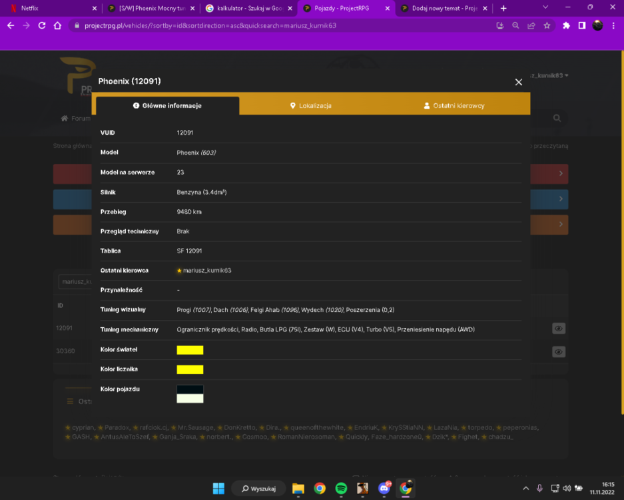Image resolution: width=624 pixels, height=500 pixels.
Task: Go to browser home page icon
Action: 58,25
